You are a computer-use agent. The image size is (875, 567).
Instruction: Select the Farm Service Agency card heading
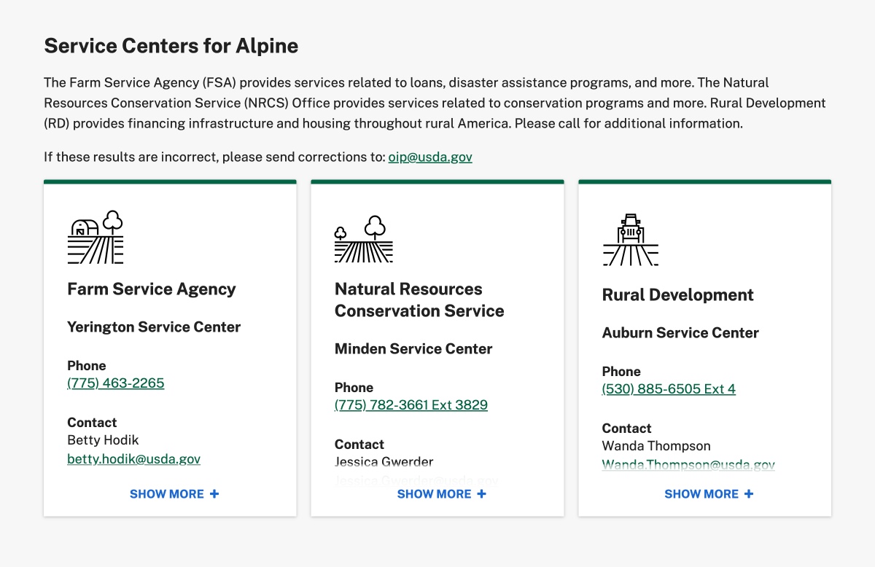pyautogui.click(x=151, y=289)
